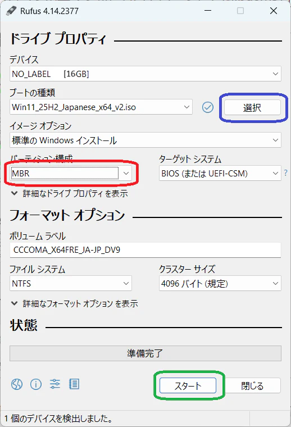Image resolution: width=291 pixels, height=427 pixels.
Task: Click the Rufus 4.14.2377 title text
Action: click(x=49, y=11)
